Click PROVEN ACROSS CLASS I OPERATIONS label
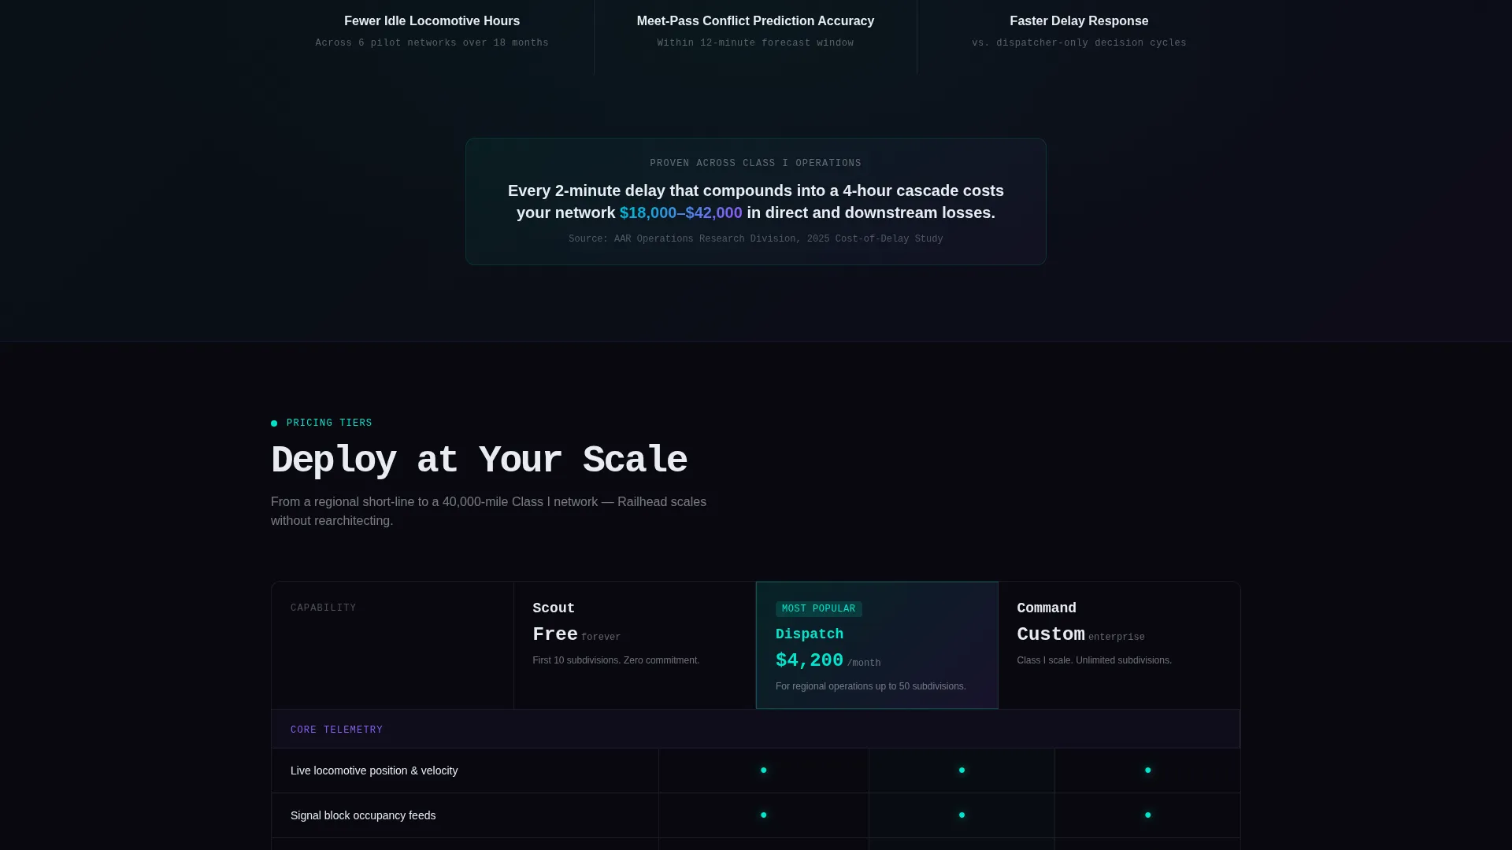The image size is (1512, 850). [755, 164]
